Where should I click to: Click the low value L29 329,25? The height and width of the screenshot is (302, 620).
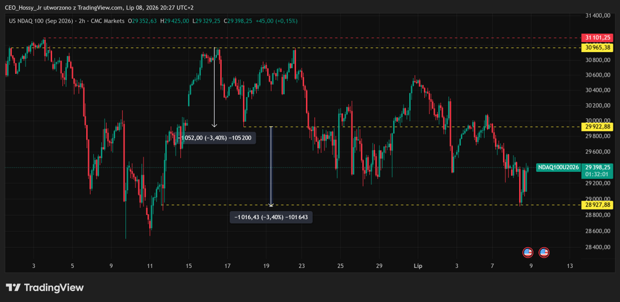point(207,21)
